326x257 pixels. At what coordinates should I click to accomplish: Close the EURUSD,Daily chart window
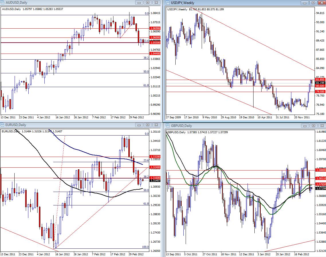(x=156, y=125)
